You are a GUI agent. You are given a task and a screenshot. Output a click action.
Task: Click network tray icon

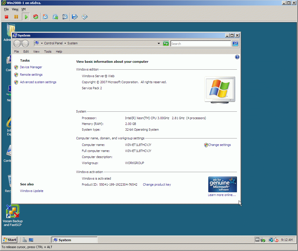[271, 240]
